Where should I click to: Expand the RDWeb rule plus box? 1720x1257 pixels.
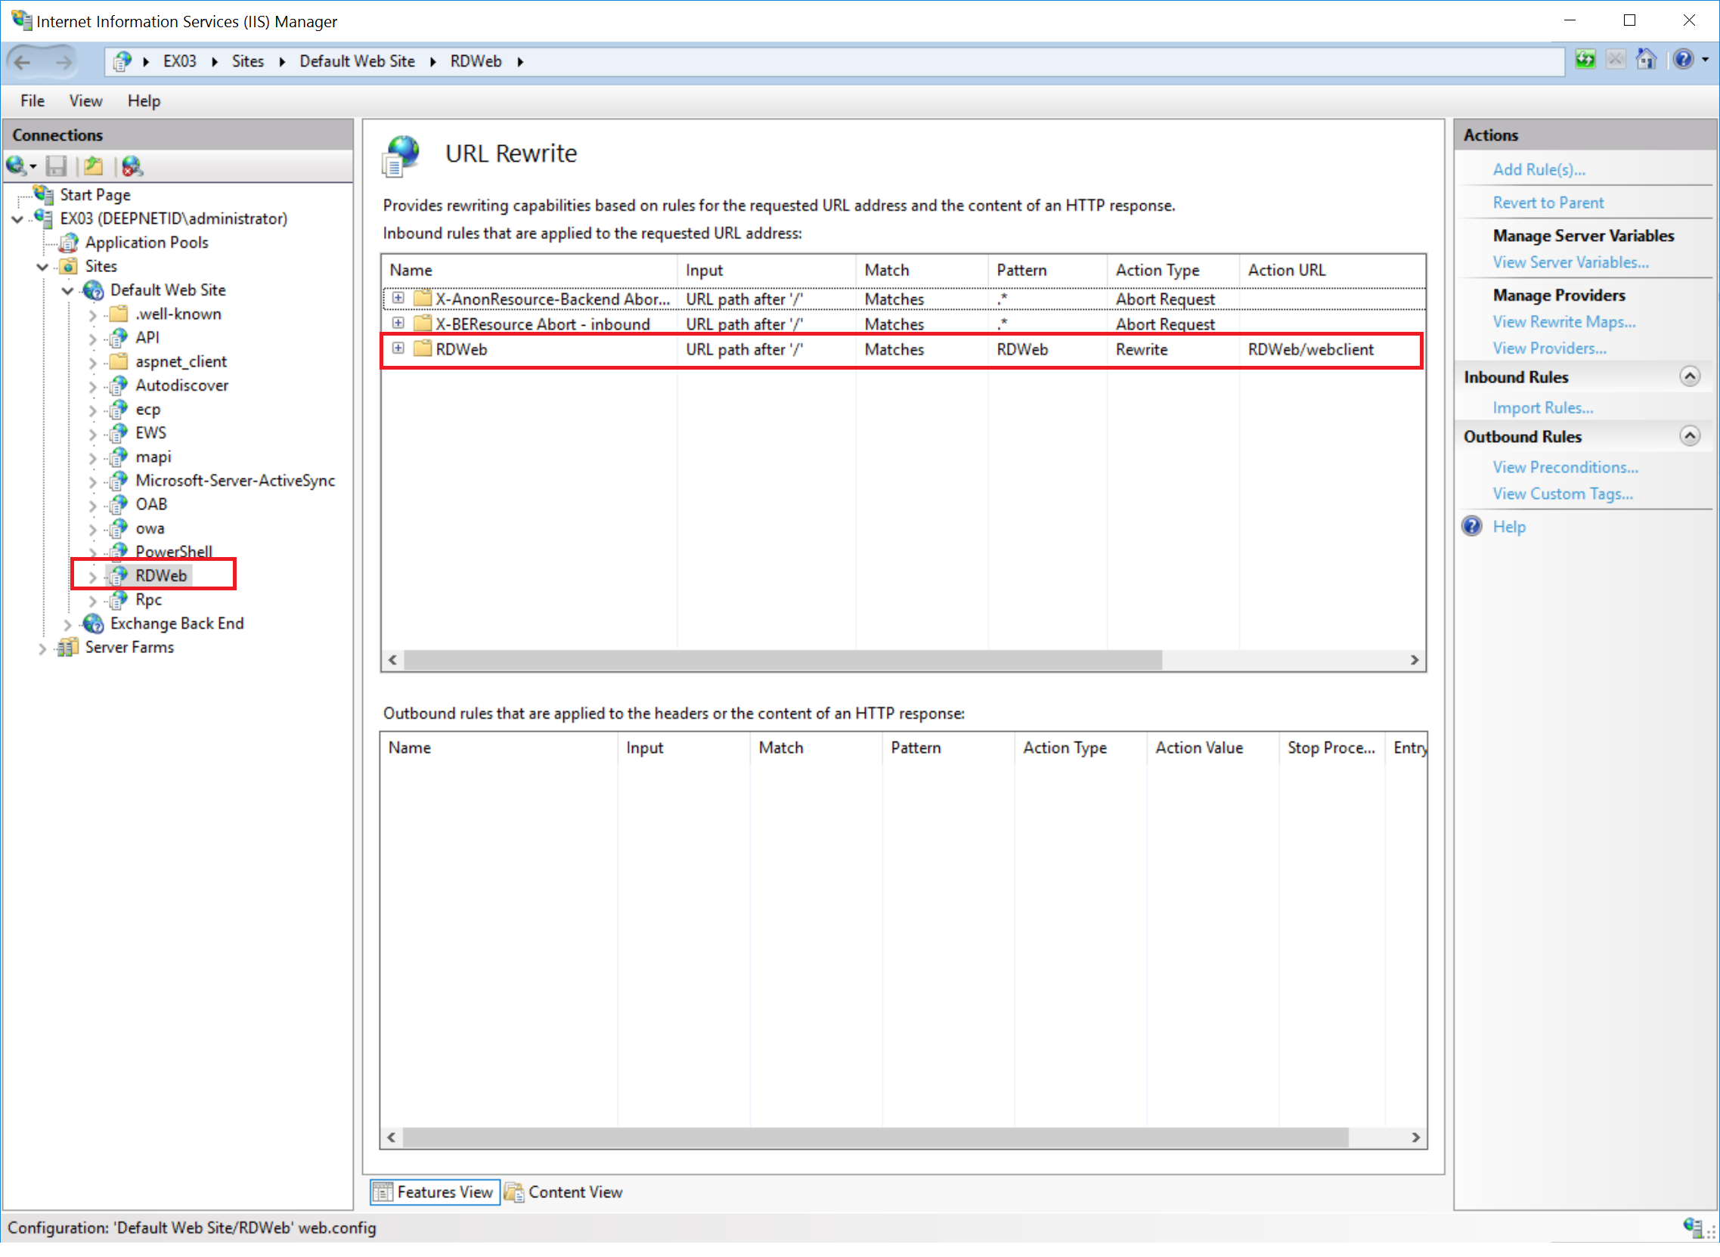[398, 349]
